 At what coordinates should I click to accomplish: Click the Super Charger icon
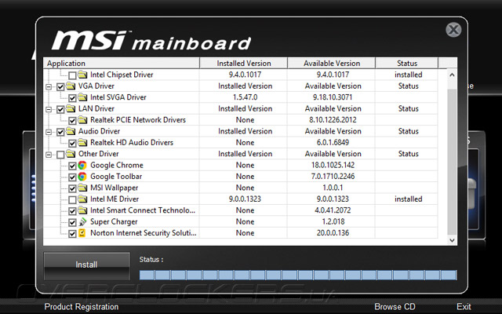82,221
